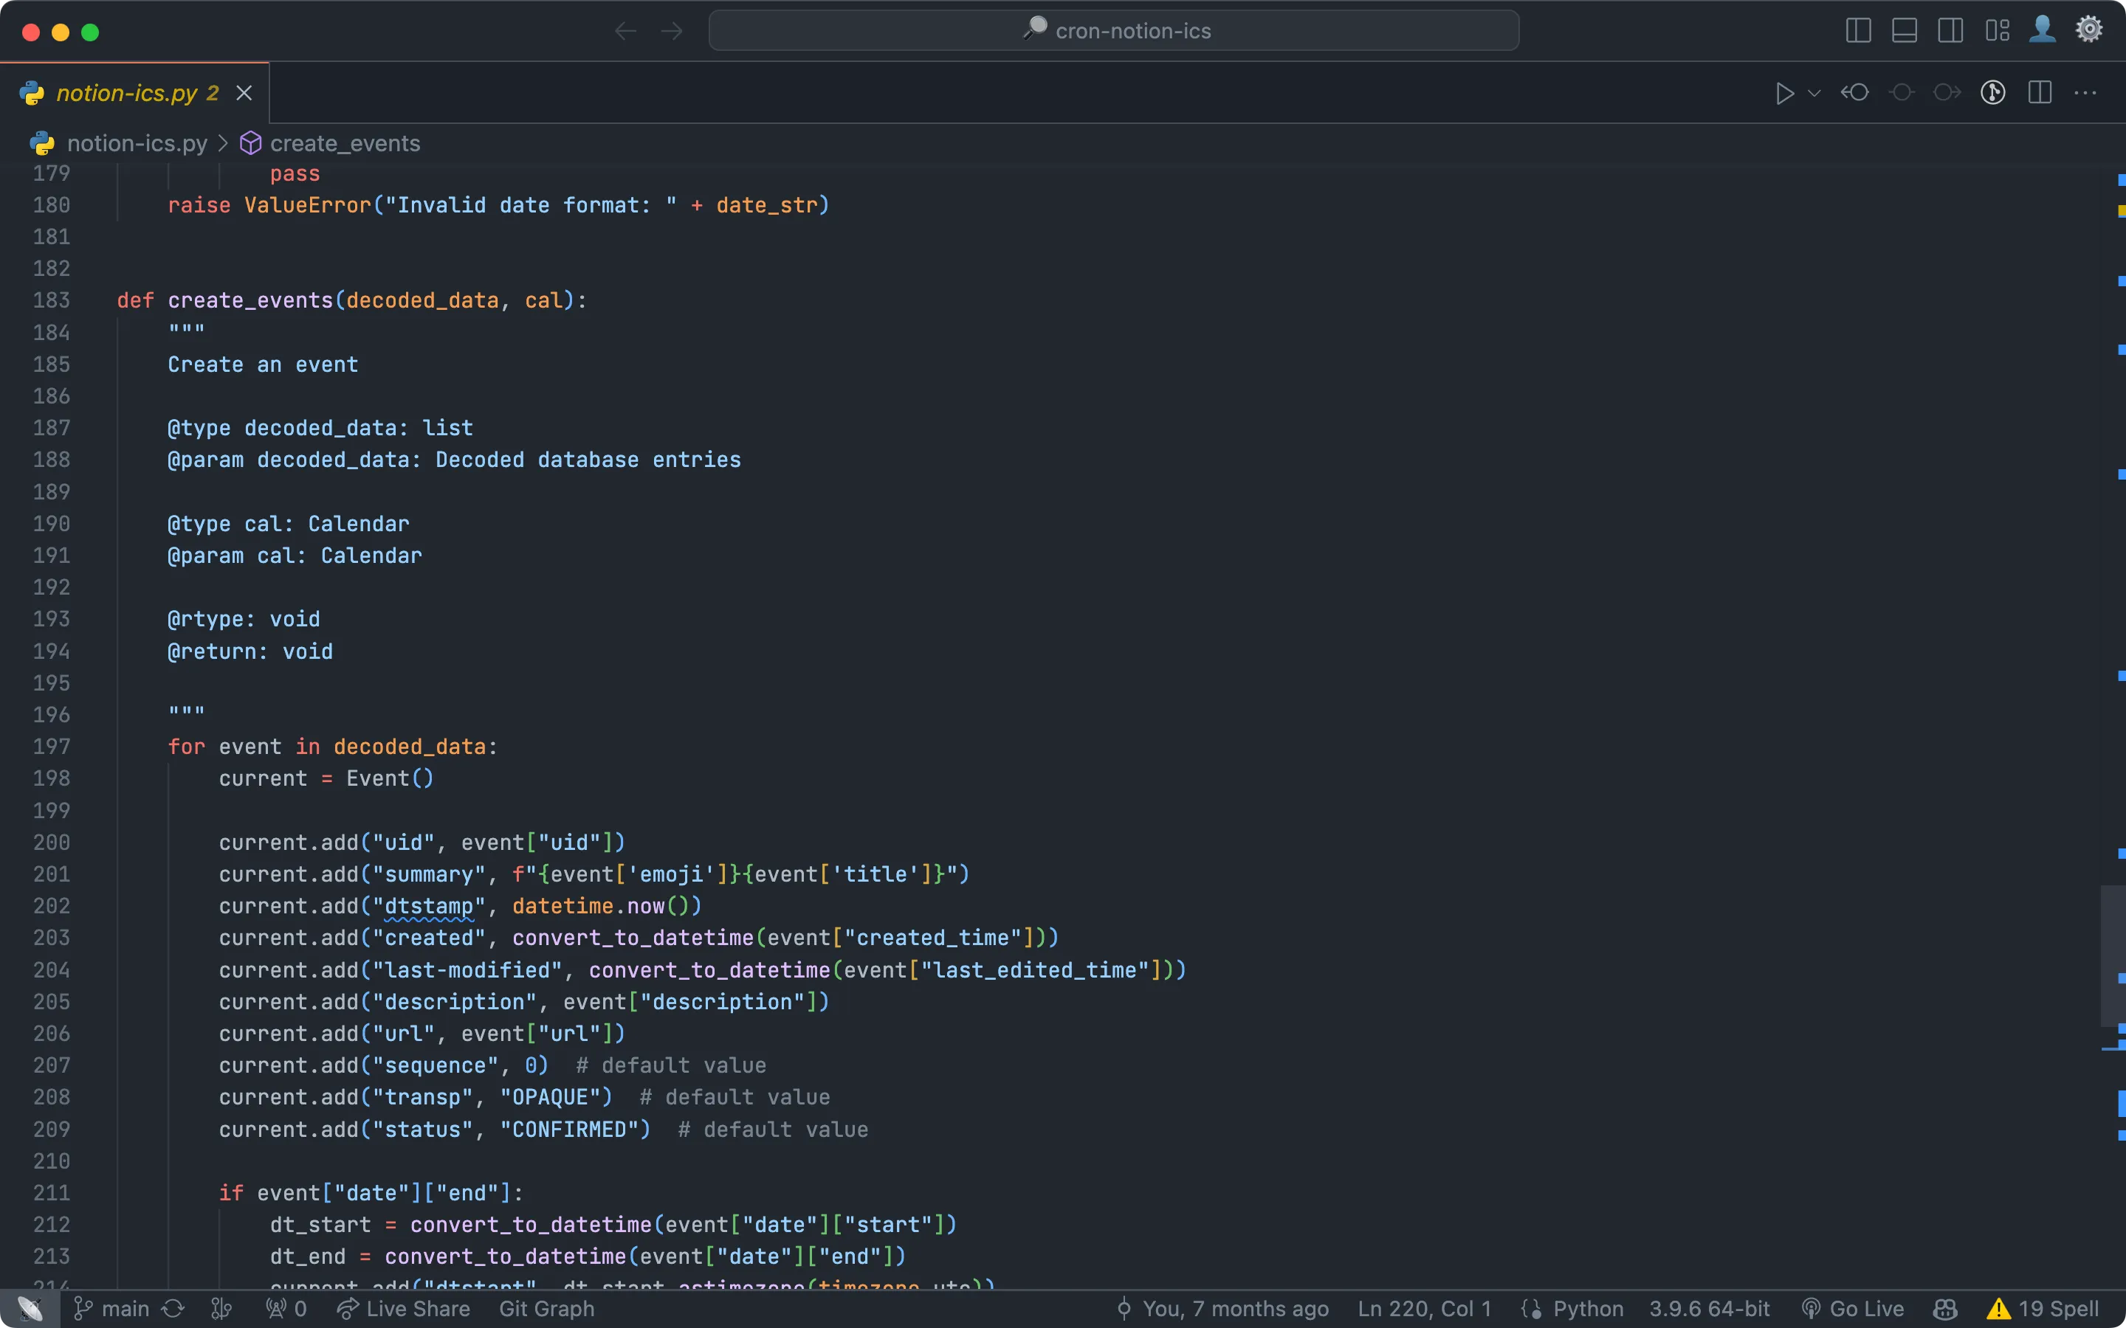Image resolution: width=2126 pixels, height=1328 pixels.
Task: Select the notion-ics.py tab
Action: pos(134,93)
